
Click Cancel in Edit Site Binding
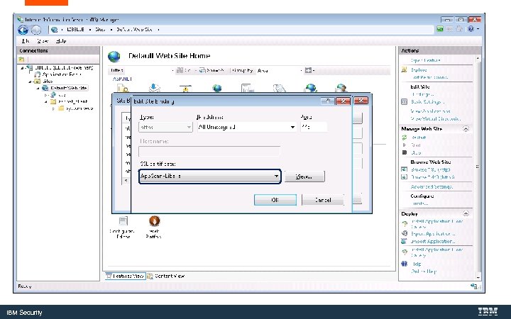(x=323, y=200)
